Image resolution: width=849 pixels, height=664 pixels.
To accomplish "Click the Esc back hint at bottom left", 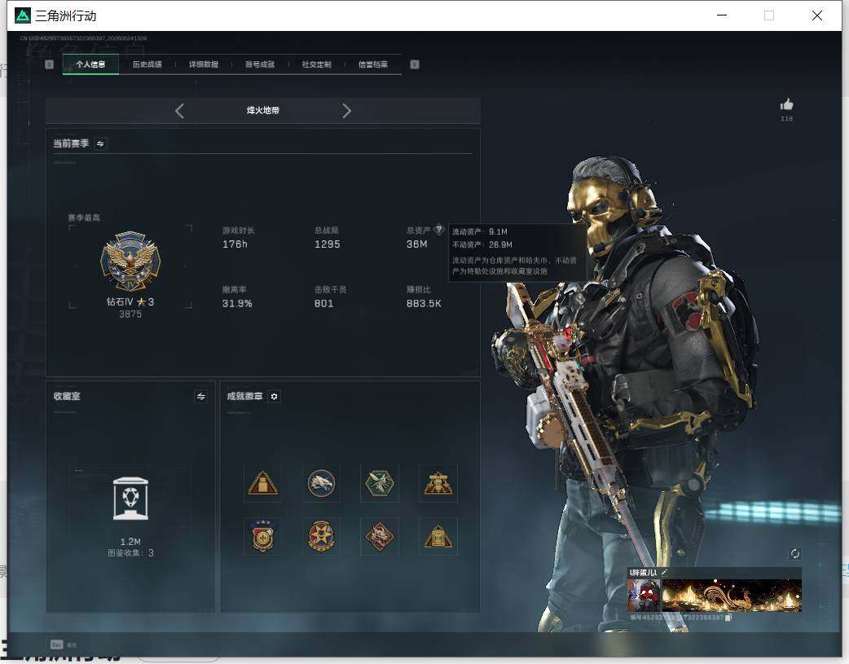I will click(64, 644).
